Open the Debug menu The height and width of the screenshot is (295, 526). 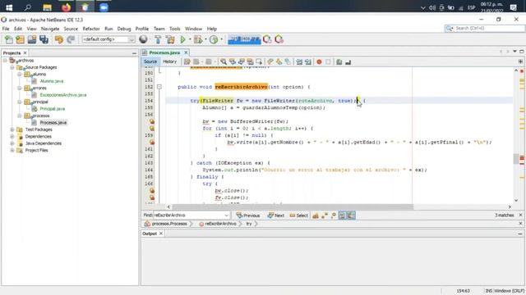(124, 29)
